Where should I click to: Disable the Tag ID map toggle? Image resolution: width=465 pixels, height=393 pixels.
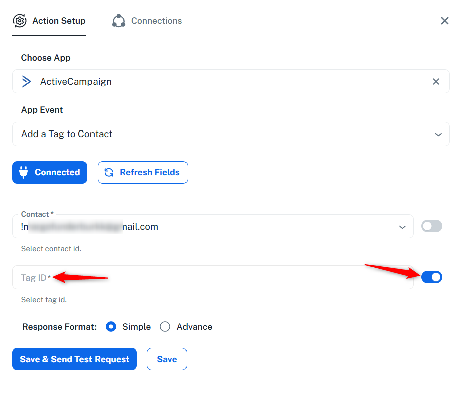tap(431, 277)
